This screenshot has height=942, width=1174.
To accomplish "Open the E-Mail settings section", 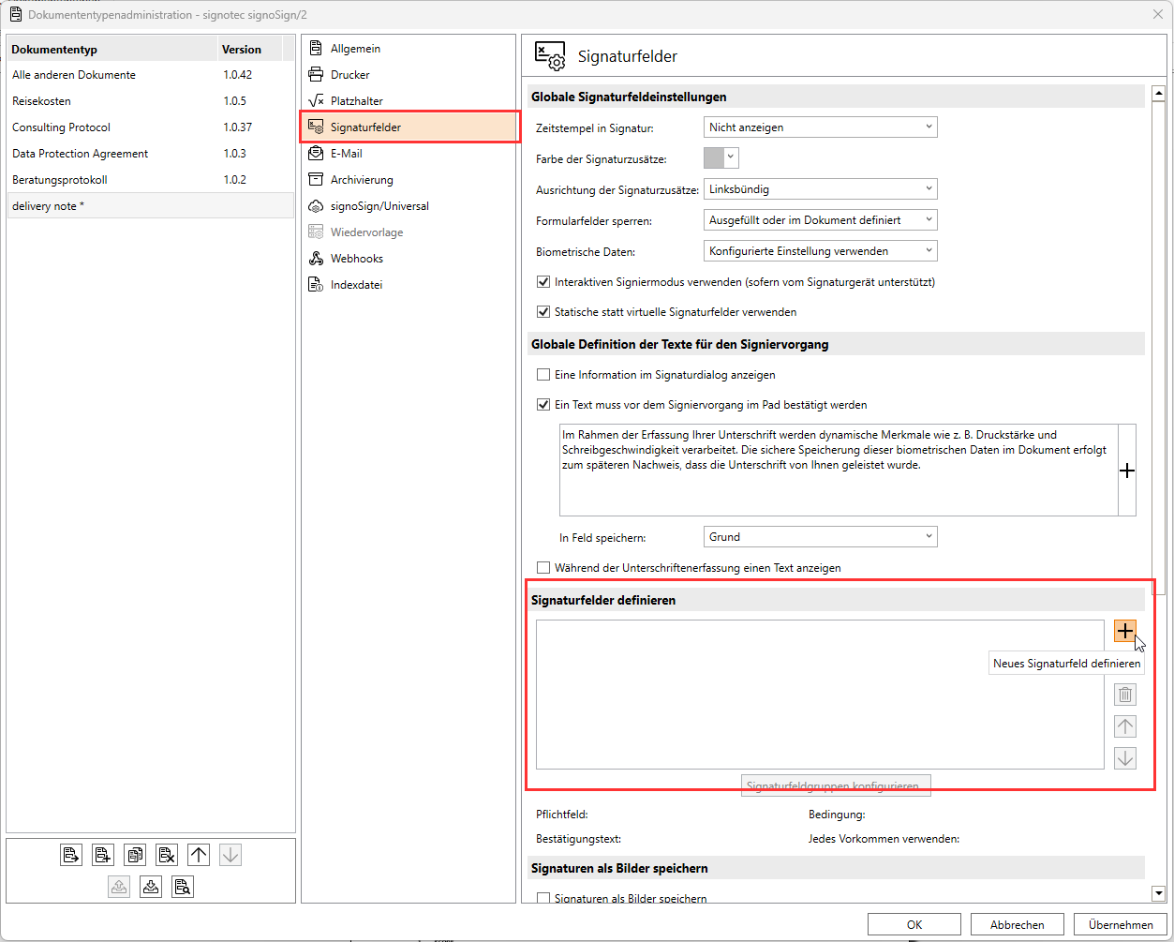I will pyautogui.click(x=347, y=154).
